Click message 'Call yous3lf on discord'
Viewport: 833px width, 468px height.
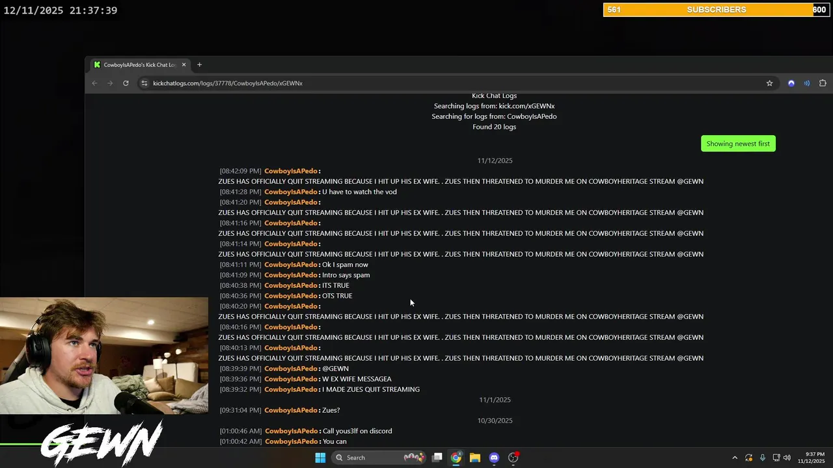click(x=357, y=431)
